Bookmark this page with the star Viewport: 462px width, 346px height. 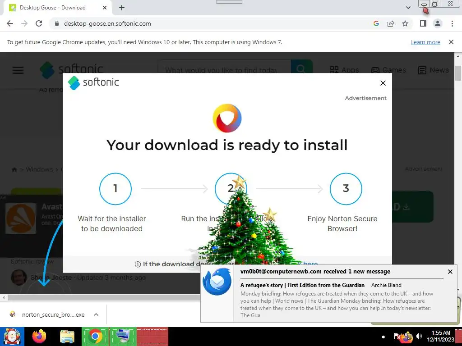pyautogui.click(x=405, y=23)
